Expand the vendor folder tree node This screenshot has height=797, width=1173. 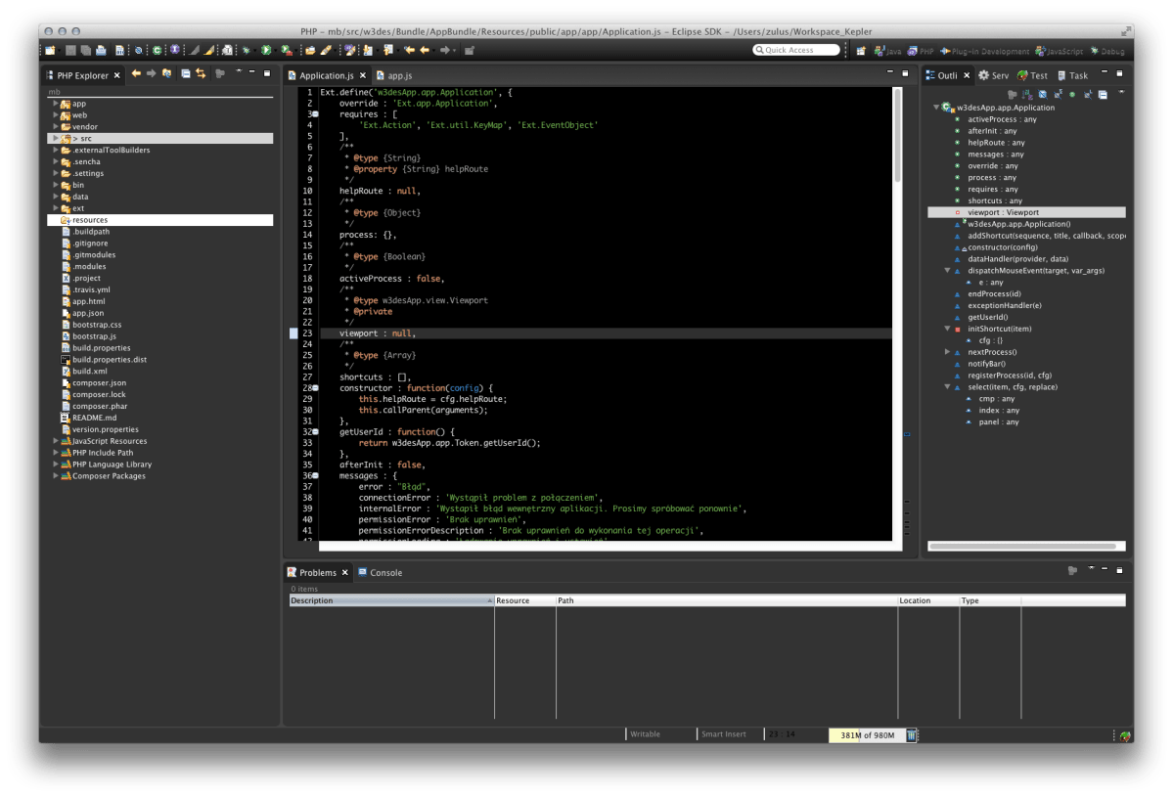(x=56, y=127)
